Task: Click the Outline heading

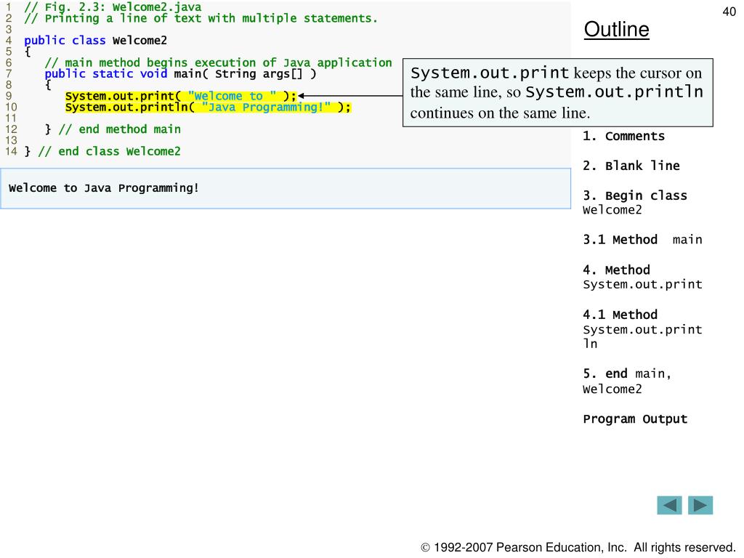Action: pyautogui.click(x=616, y=29)
